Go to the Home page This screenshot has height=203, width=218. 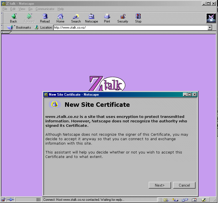(60, 18)
